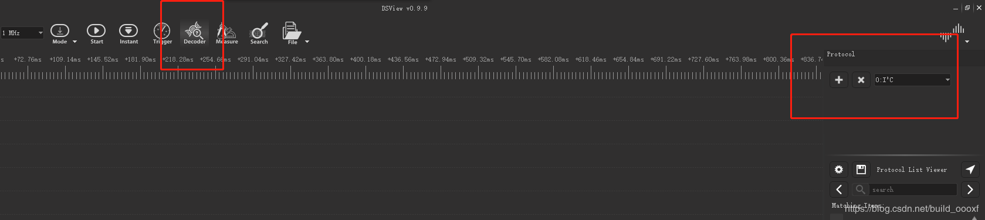Save protocol list with disk icon
Screen dimensions: 985x220
pyautogui.click(x=861, y=170)
